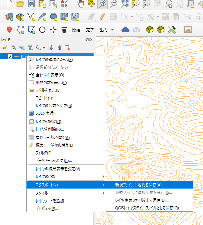Image resolution: width=203 pixels, height=225 pixels.
Task: Click the blue cloud icon
Action: [x=125, y=30]
